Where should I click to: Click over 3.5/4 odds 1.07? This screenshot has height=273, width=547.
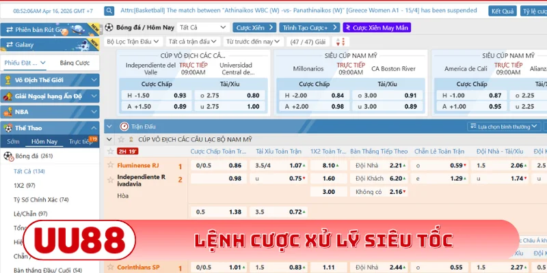click(295, 165)
